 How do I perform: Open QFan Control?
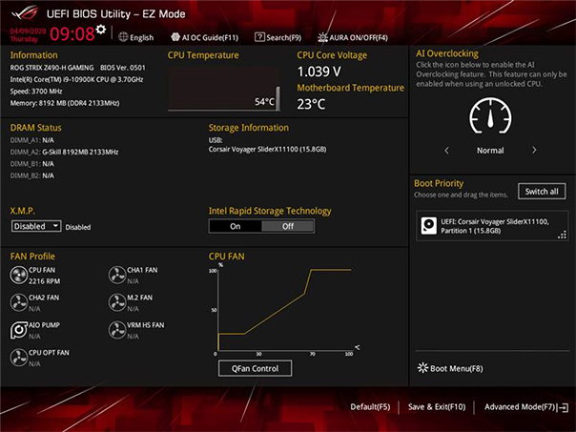[256, 368]
